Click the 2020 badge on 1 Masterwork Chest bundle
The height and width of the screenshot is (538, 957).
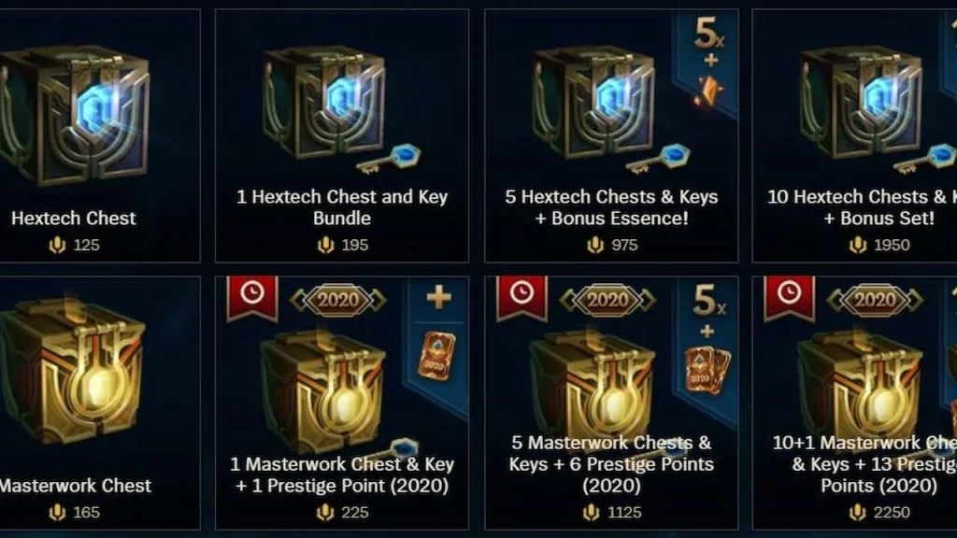click(338, 300)
